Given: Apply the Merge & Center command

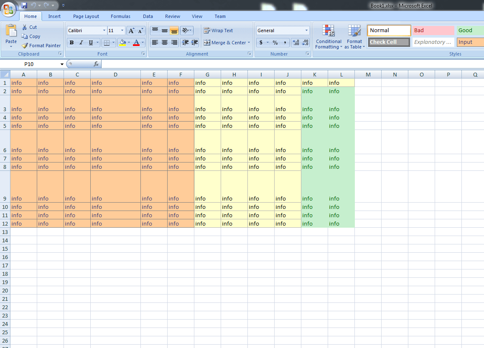Looking at the screenshot, I should click(x=225, y=42).
